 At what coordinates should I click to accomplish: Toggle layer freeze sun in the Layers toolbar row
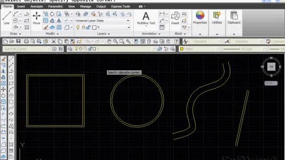click(81, 49)
